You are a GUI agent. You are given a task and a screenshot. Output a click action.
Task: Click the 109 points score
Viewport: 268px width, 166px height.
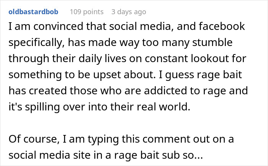tap(87, 12)
